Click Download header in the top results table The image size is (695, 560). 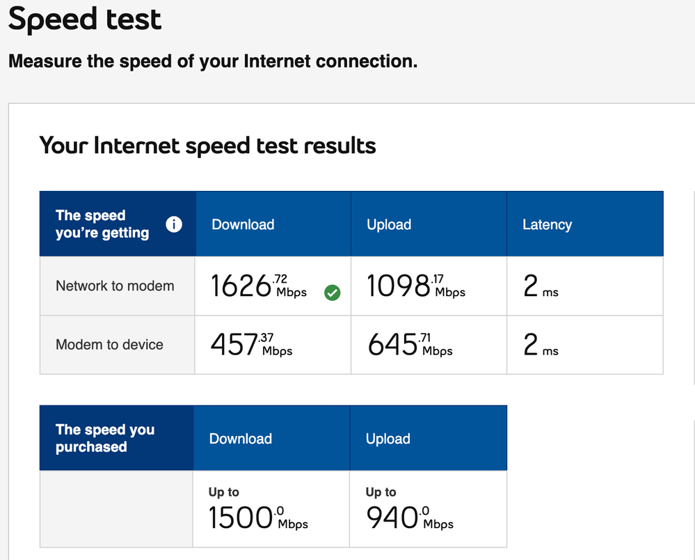tap(243, 224)
